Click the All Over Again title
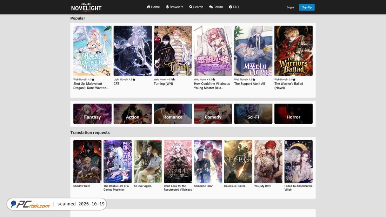This screenshot has height=217, width=386. click(142, 186)
